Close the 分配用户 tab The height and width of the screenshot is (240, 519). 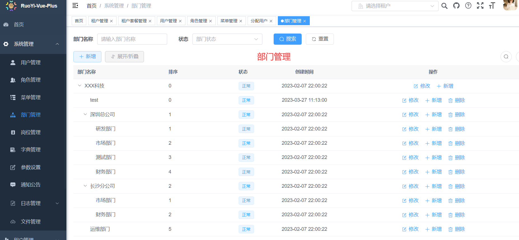[x=271, y=21]
